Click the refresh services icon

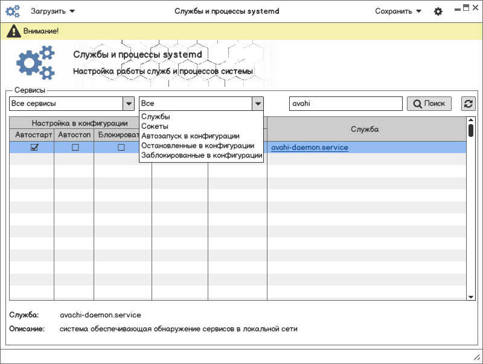(x=468, y=104)
